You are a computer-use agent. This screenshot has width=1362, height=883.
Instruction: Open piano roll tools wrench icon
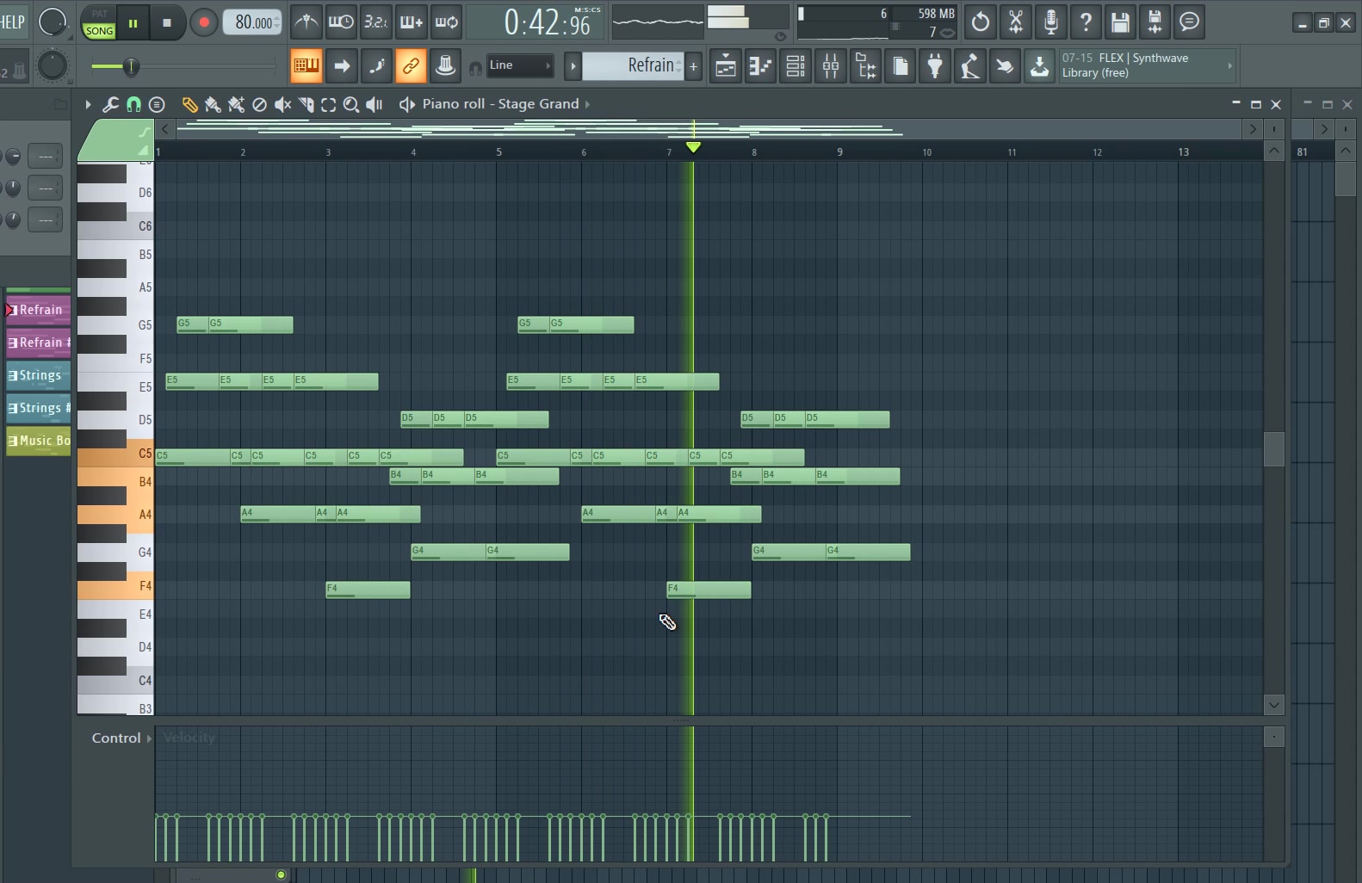point(110,104)
